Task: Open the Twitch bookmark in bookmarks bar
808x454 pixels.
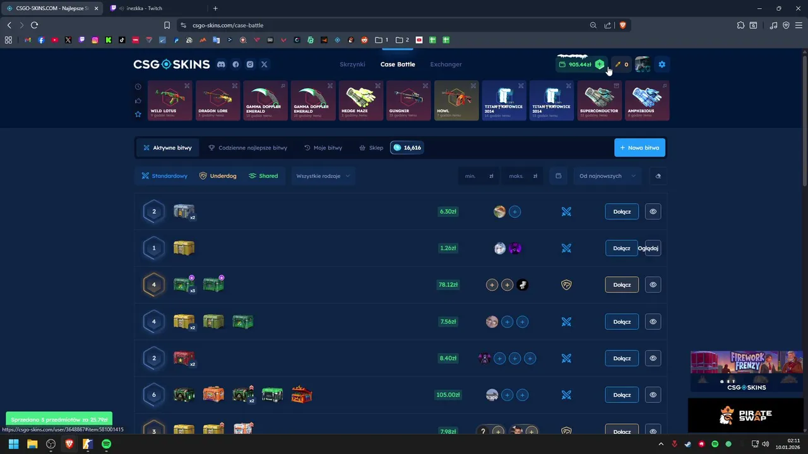Action: click(x=81, y=40)
